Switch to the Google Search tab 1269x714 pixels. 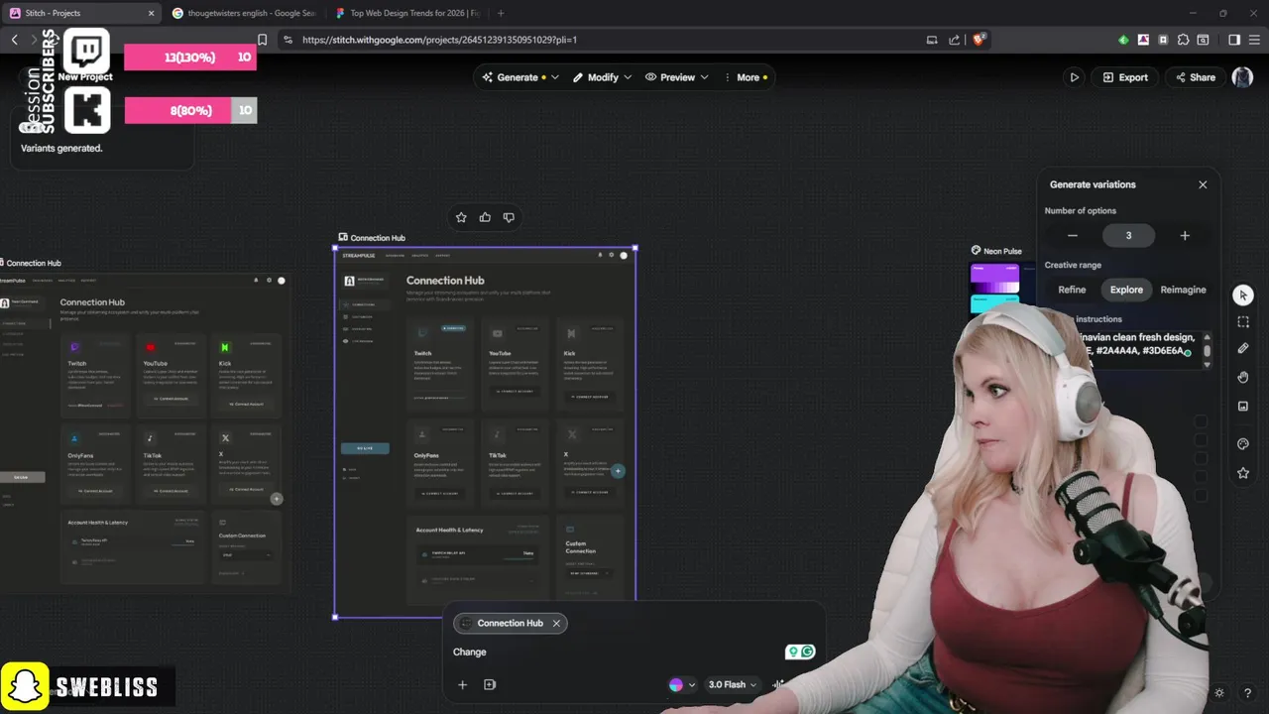[x=244, y=13]
